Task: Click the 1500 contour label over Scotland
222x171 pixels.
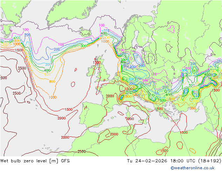Action: pos(97,62)
